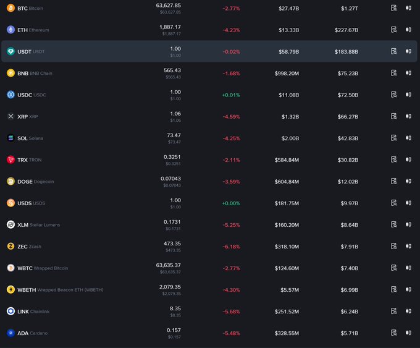
Task: Click the LINK volume $251.52M
Action: (287, 312)
